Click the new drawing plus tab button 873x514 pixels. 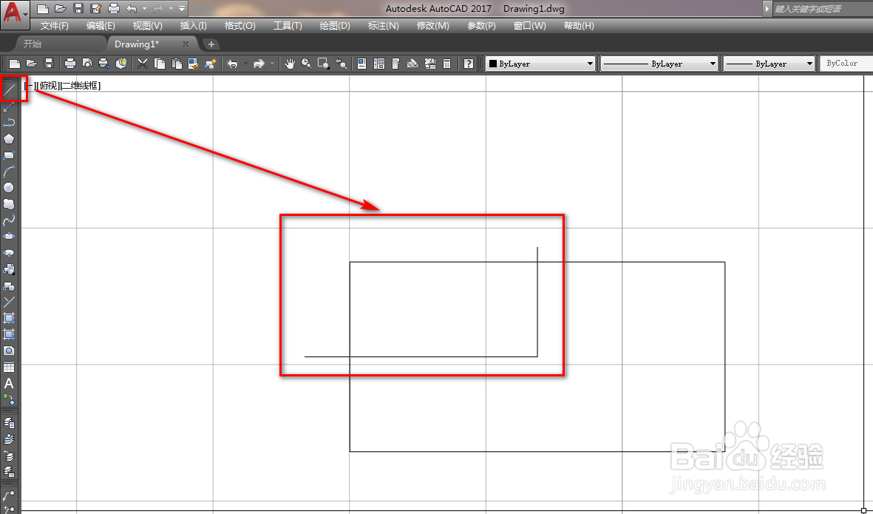coord(211,44)
